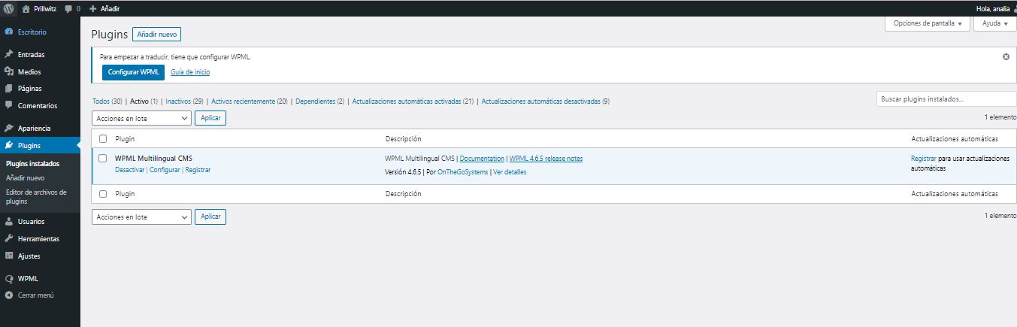Screen dimensions: 1017x327
Task: Check the WPML Multilingual CMS plugin checkbox
Action: 103,159
